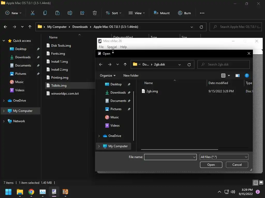The height and width of the screenshot is (198, 265).
Task: Click the Share icon in Explorer toolbar
Action: pos(82,13)
